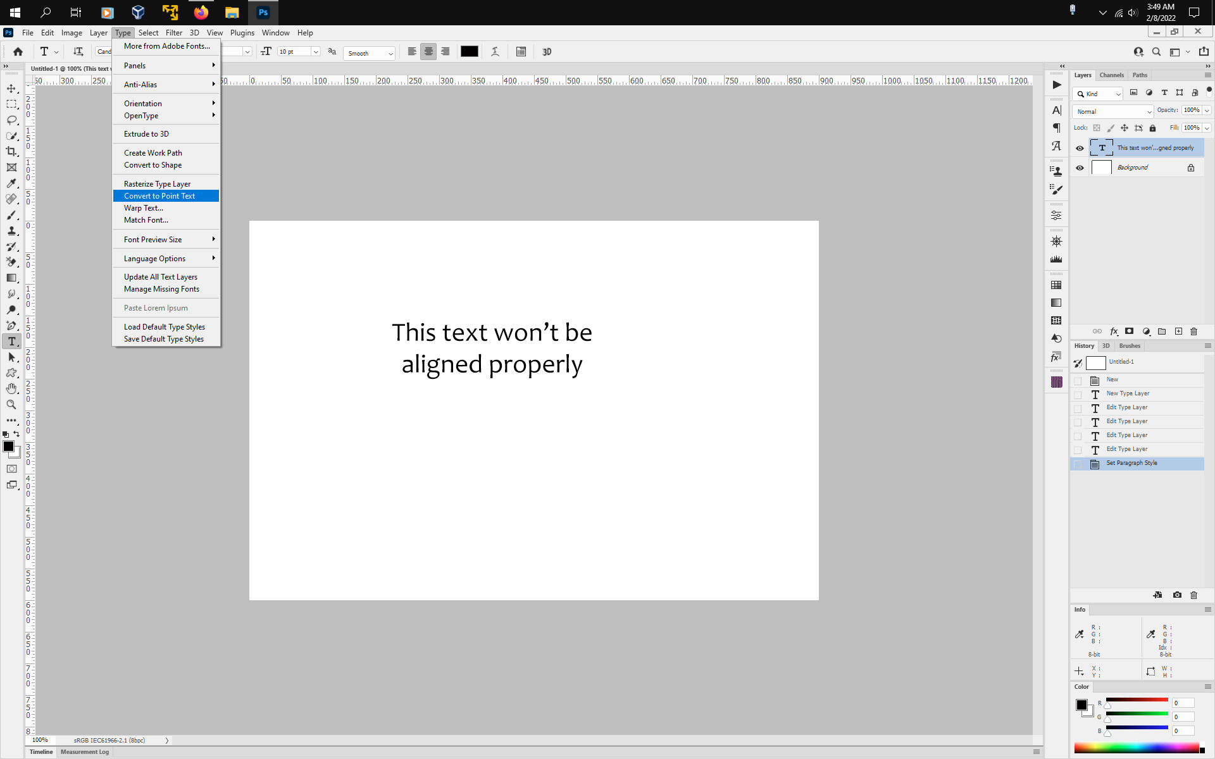Add a layer mask to the text layer
1215x759 pixels.
coord(1129,331)
